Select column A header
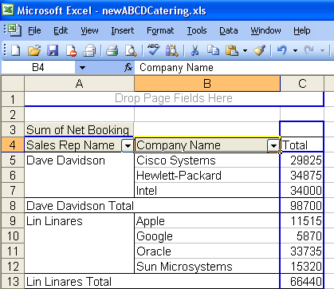The image size is (334, 289). coord(79,84)
